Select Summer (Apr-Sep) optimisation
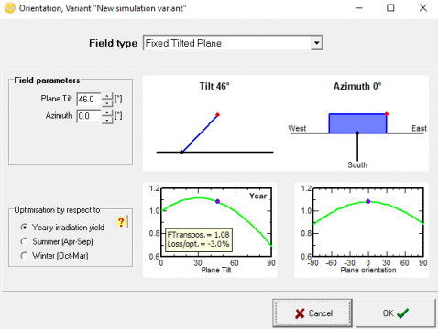The height and width of the screenshot is (329, 438). pos(24,241)
